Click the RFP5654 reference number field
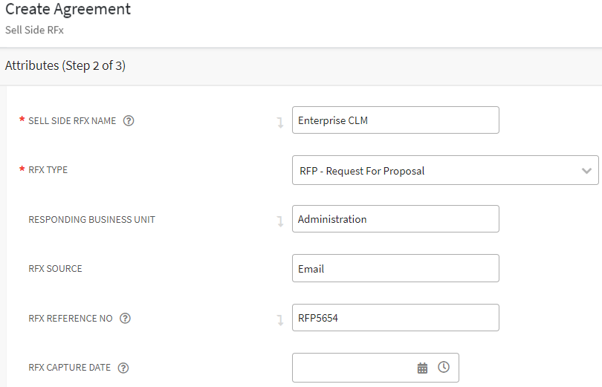 [x=395, y=318]
